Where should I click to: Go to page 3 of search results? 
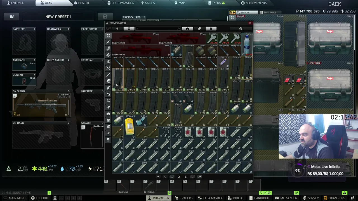click(186, 177)
